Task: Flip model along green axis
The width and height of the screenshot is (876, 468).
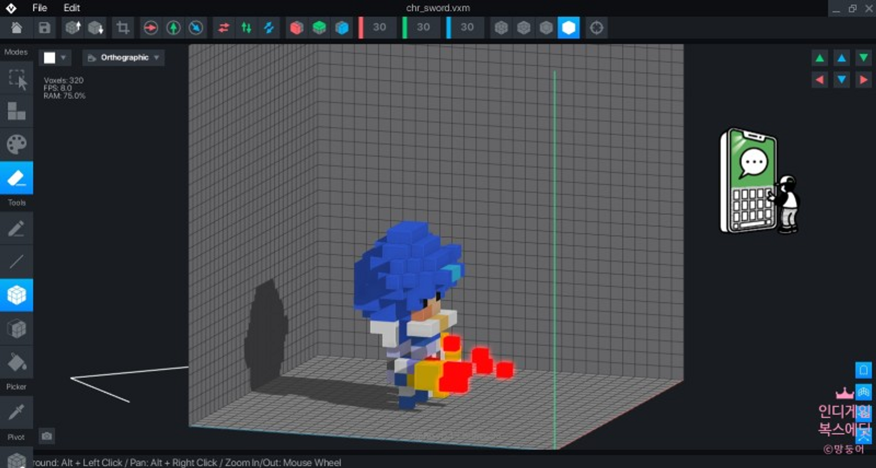Action: (246, 28)
